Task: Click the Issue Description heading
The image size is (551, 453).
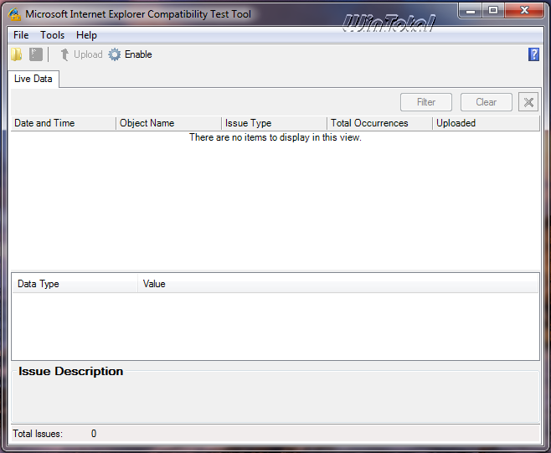Action: [x=70, y=372]
